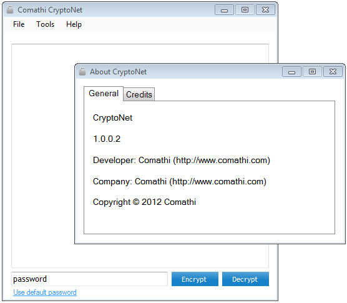The image size is (347, 303).
Task: Click the Comathi CryptoNet title bar text
Action: pos(50,10)
